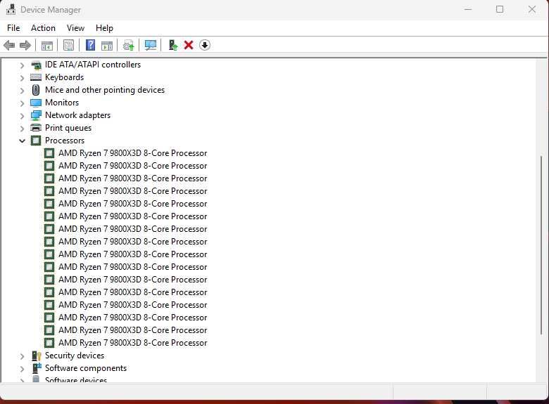Expand the Network adapters node

pos(22,116)
